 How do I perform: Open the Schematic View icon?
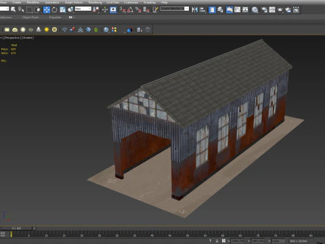245,9
